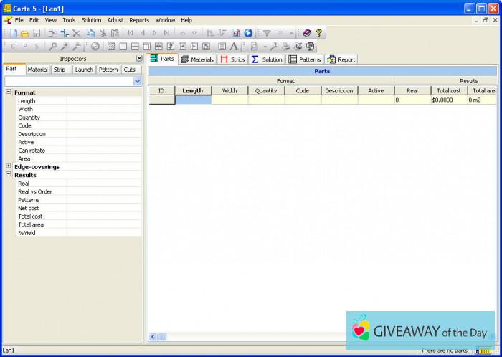
Task: Open the Solution menu
Action: [91, 20]
